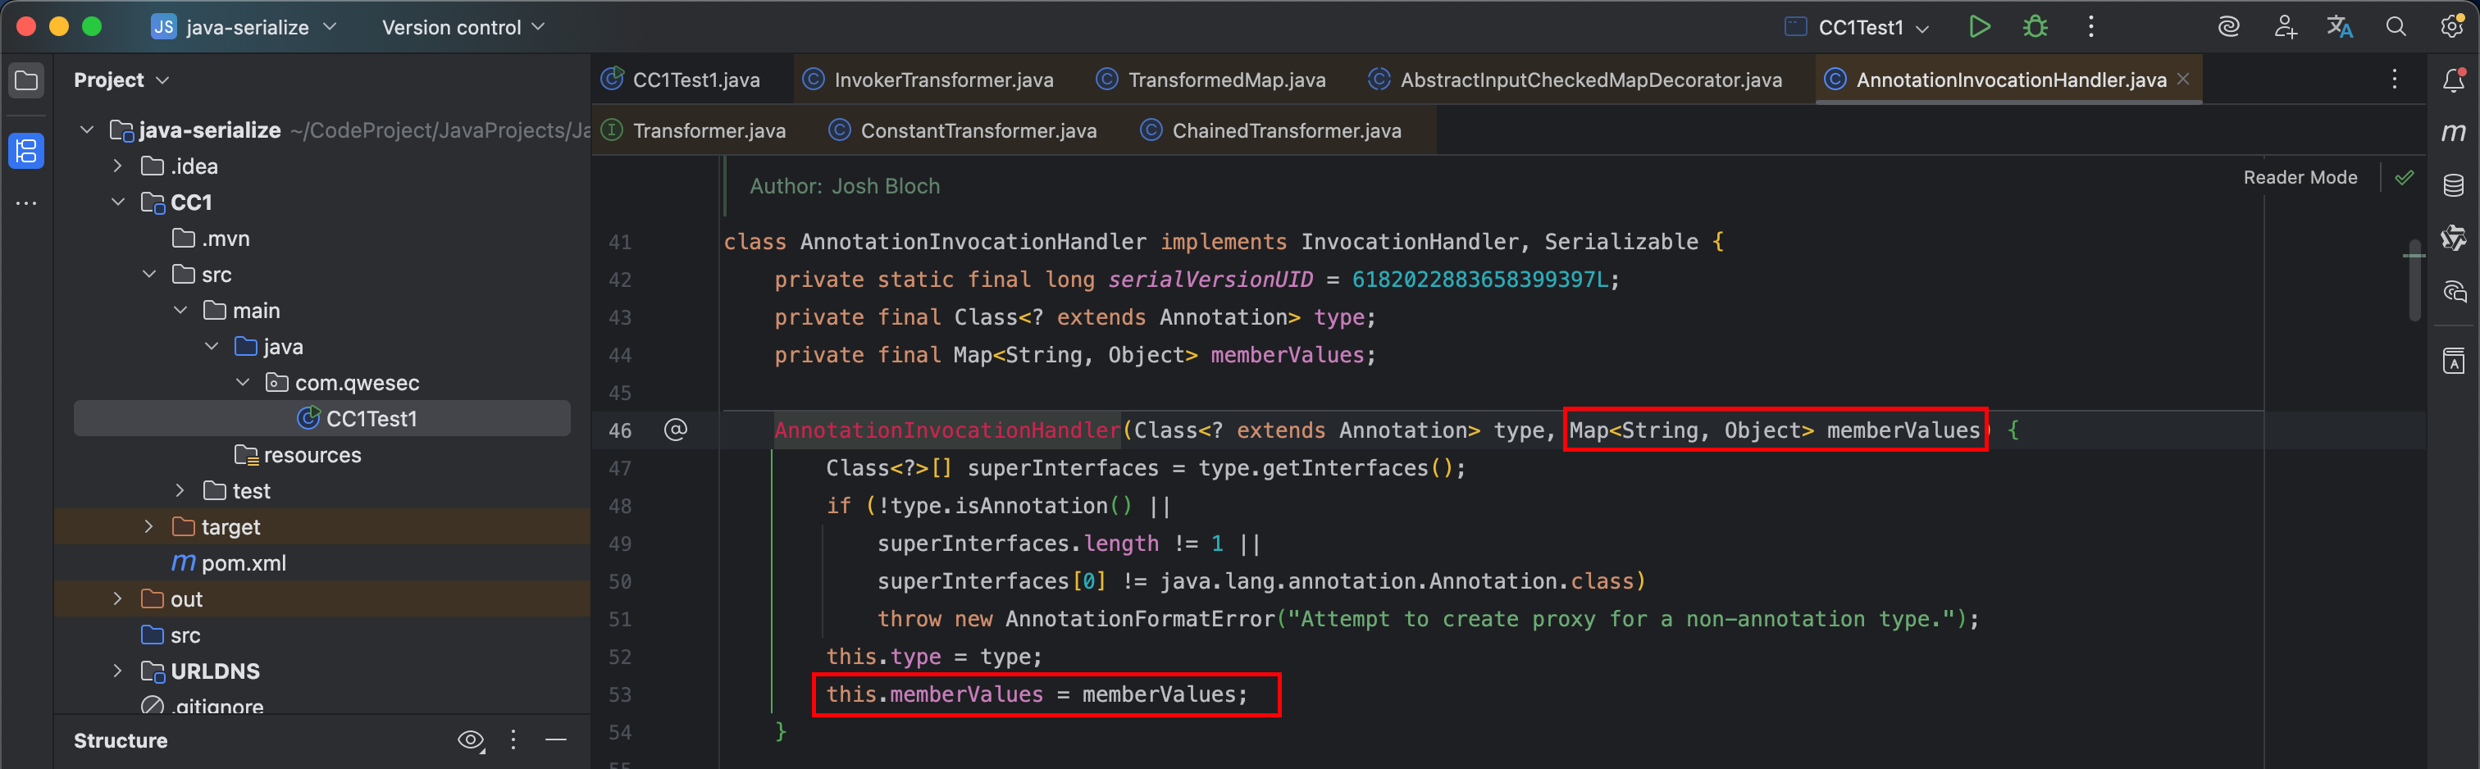Open the Structure tool window icon
The image size is (2480, 769).
26,151
